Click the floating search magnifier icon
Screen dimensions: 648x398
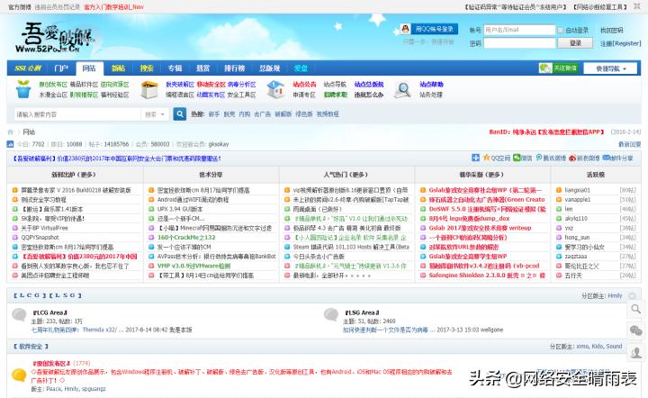coord(636,309)
